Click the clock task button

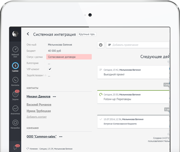[x=101, y=45]
